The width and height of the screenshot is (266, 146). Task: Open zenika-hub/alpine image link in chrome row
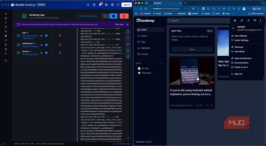click(30, 54)
